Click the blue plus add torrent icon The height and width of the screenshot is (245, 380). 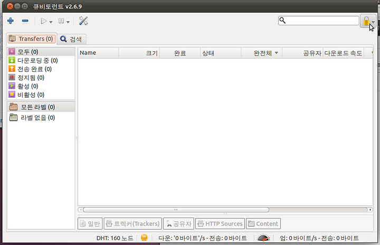[x=11, y=21]
